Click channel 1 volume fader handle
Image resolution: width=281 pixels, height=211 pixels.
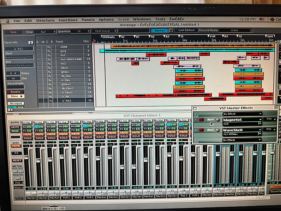(x=26, y=157)
